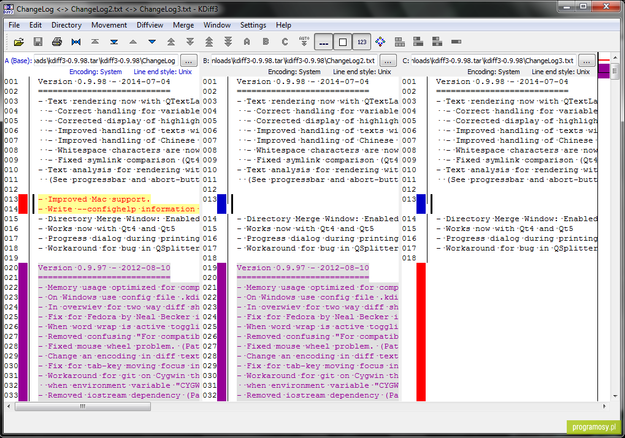Click the B file path field ChangeLog2.txt

click(x=294, y=61)
